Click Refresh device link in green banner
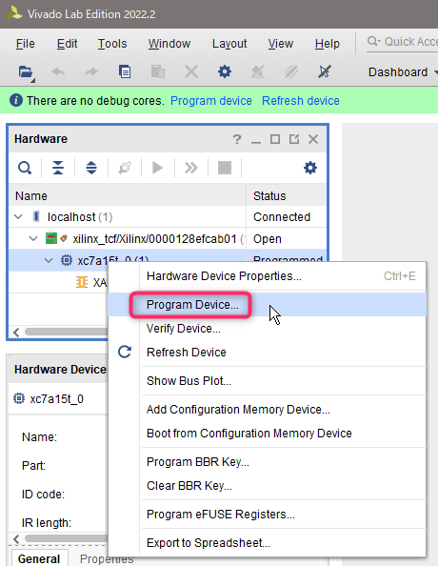Viewport: 438px width, 566px height. [x=301, y=100]
